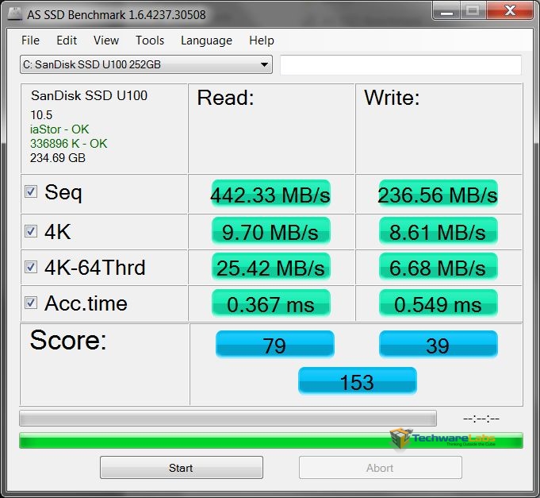Click the firmware version 10.5
Viewport: 540px width, 498px height.
[41, 115]
